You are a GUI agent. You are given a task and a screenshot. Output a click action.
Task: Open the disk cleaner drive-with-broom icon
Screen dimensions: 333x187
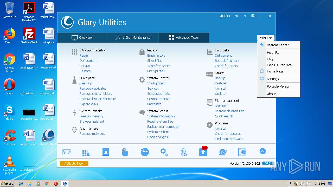coord(106,152)
